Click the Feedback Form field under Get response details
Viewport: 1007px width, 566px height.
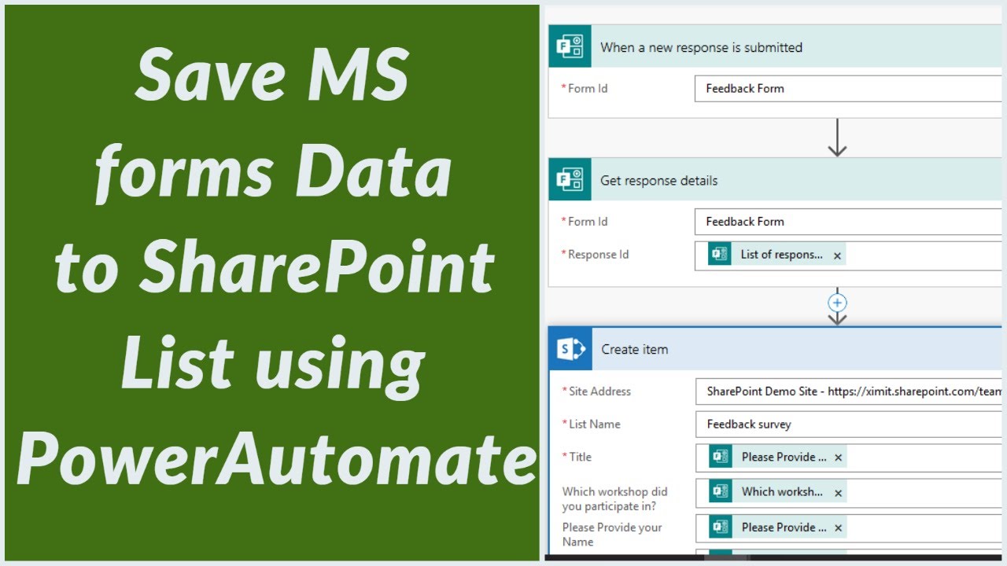[x=848, y=221]
